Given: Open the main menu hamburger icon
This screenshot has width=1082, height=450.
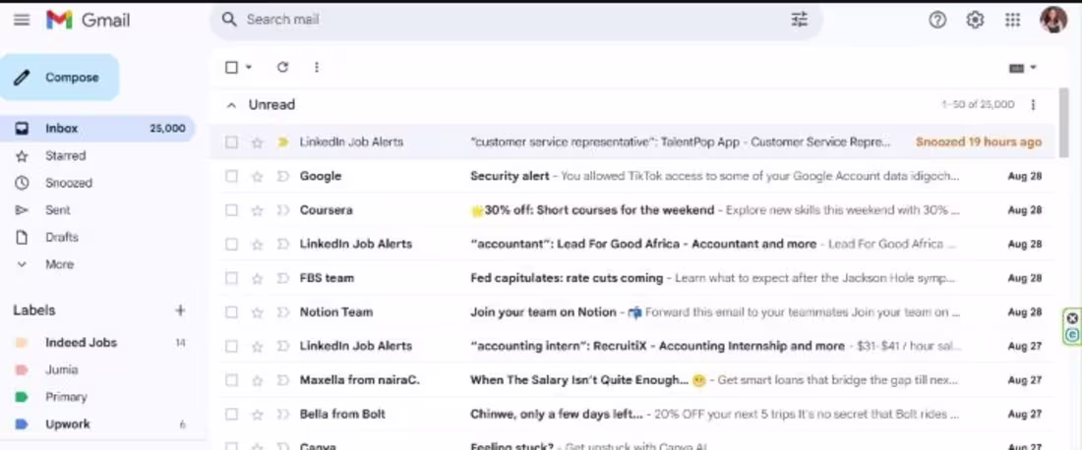Looking at the screenshot, I should pyautogui.click(x=22, y=20).
